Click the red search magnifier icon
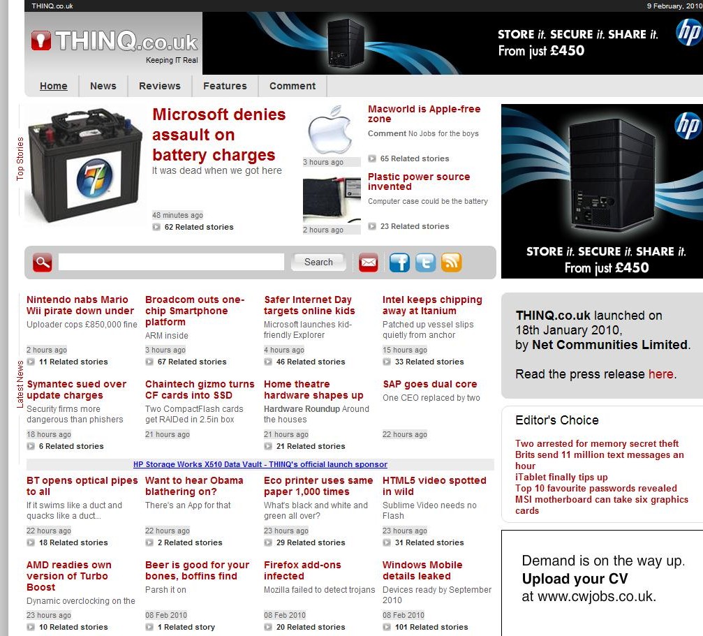This screenshot has width=703, height=636. tap(42, 262)
